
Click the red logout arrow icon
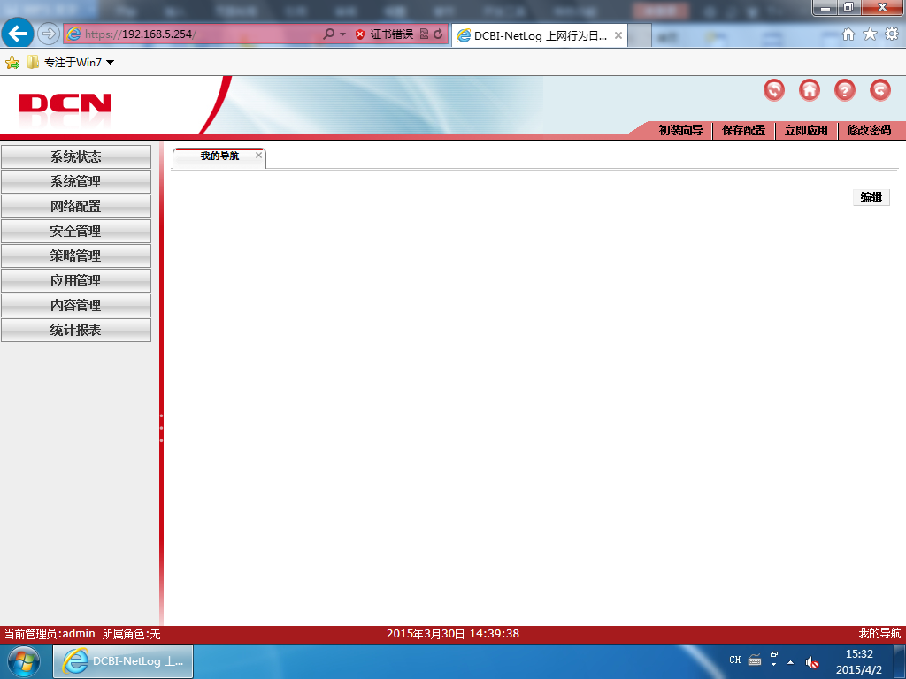880,90
